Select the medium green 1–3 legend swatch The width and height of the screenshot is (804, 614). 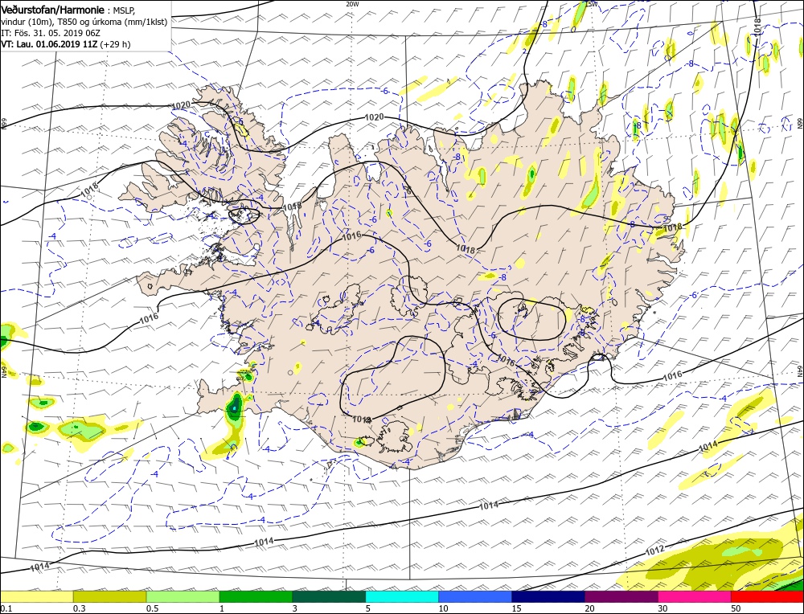click(x=256, y=597)
